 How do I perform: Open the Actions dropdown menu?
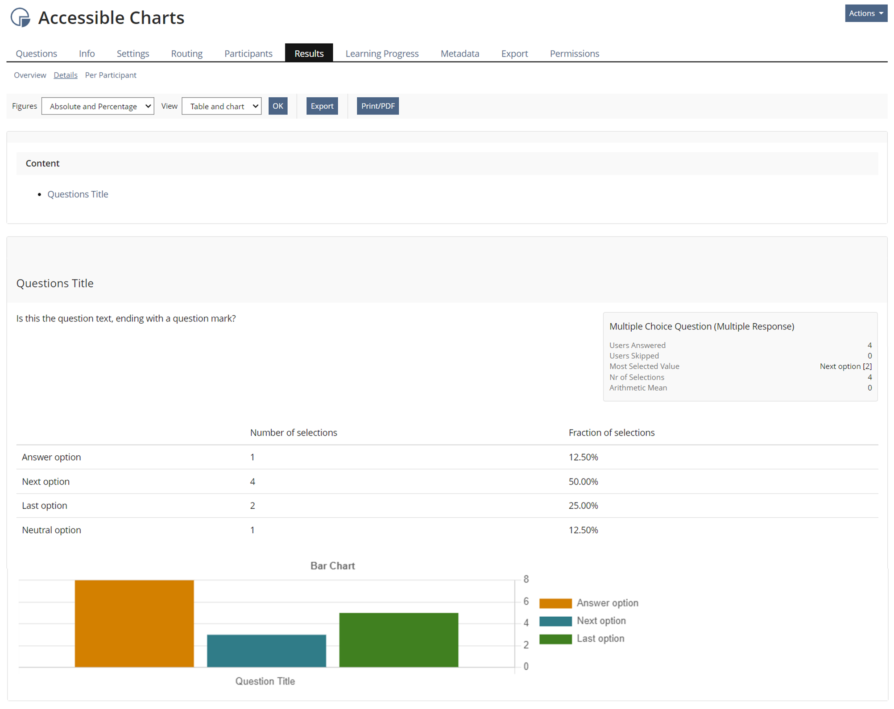pyautogui.click(x=865, y=13)
